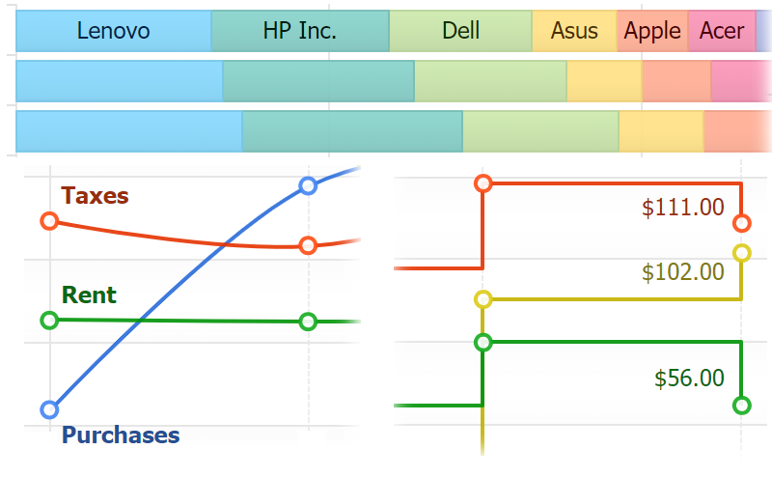This screenshot has width=772, height=477.
Task: Click the blue point above the Purchases label
Action: pos(49,409)
